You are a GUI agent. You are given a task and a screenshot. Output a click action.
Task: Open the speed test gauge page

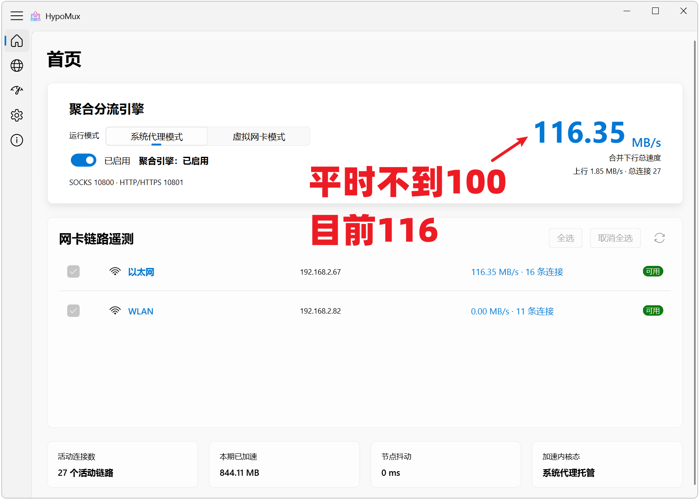[17, 90]
